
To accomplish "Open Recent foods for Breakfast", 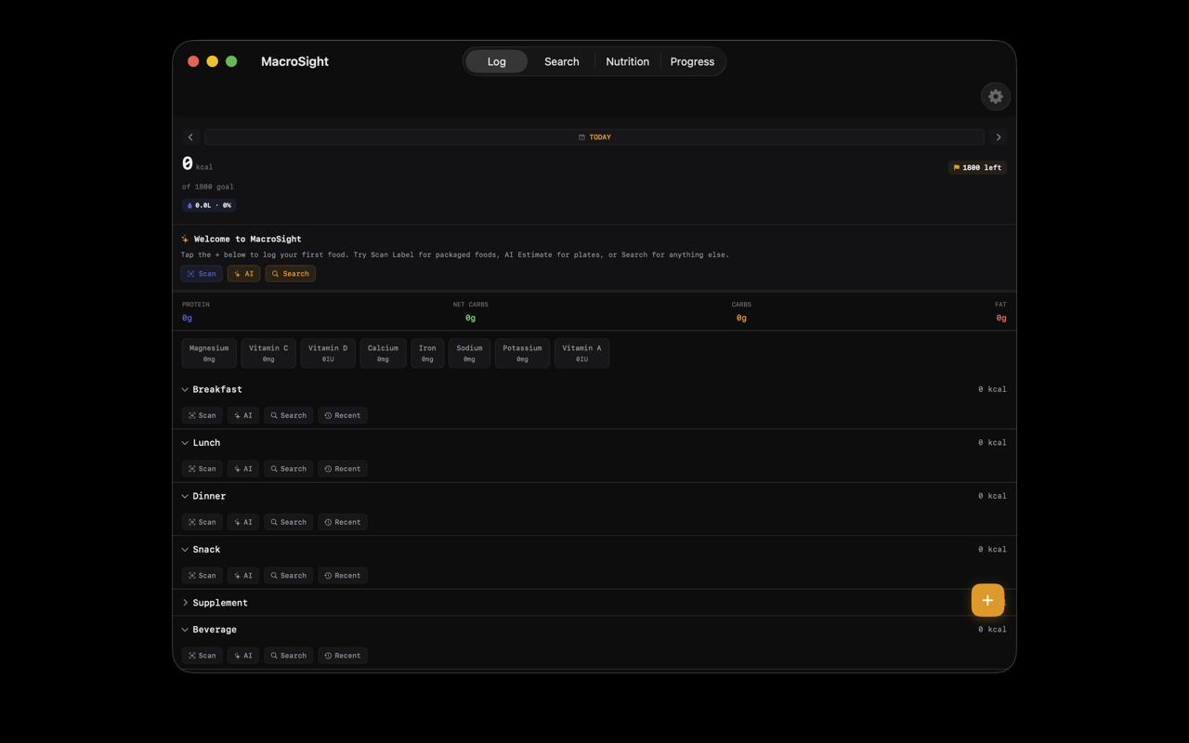I will tap(343, 415).
